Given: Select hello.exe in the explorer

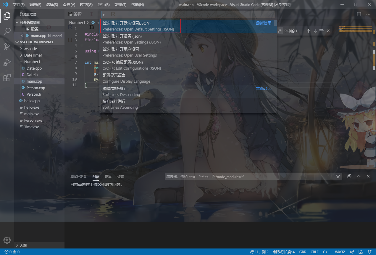Looking at the screenshot, I should pyautogui.click(x=39, y=107).
